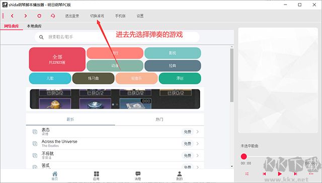Open the 首页 home icon in bottom navigation
Image resolution: width=322 pixels, height=183 pixels.
[x=55, y=175]
